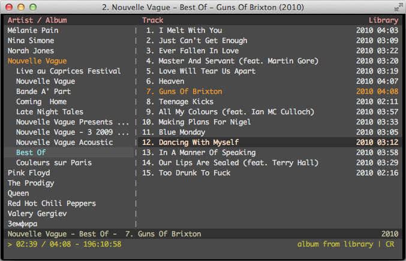
Task: Select the Couleurs sur Paris album
Action: (x=53, y=163)
